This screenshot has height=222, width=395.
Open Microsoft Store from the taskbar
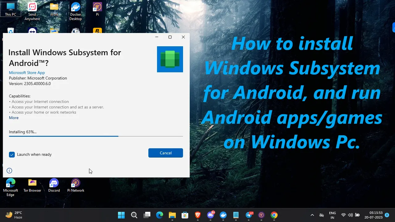click(x=185, y=215)
